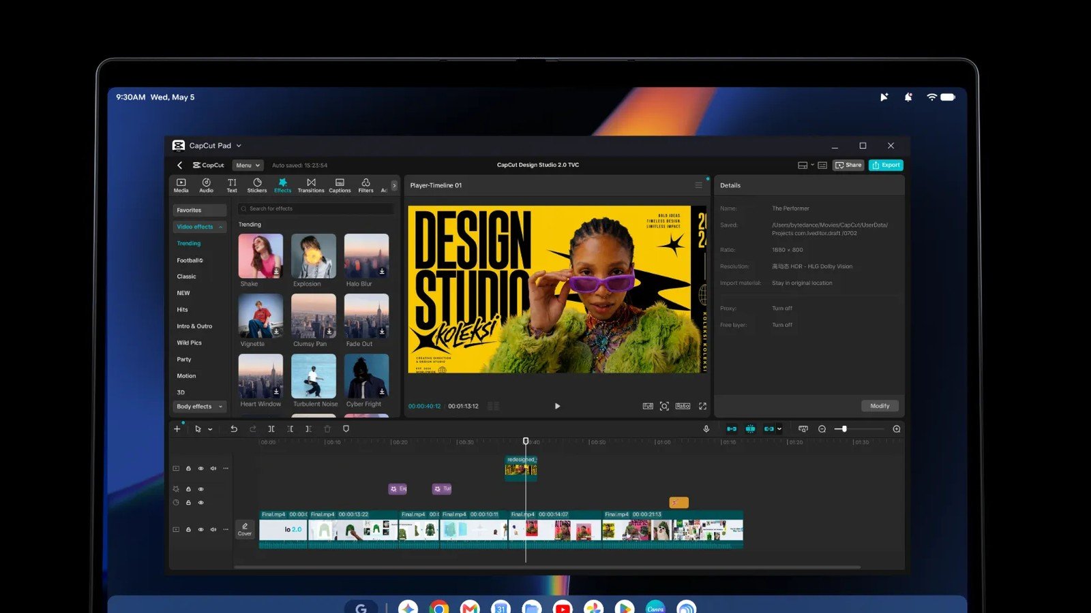
Task: Click the Modify button in Details
Action: point(880,406)
